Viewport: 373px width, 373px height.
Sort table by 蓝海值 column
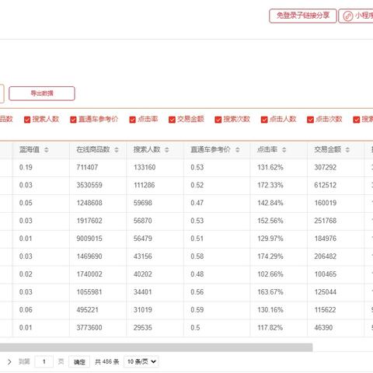pyautogui.click(x=47, y=150)
